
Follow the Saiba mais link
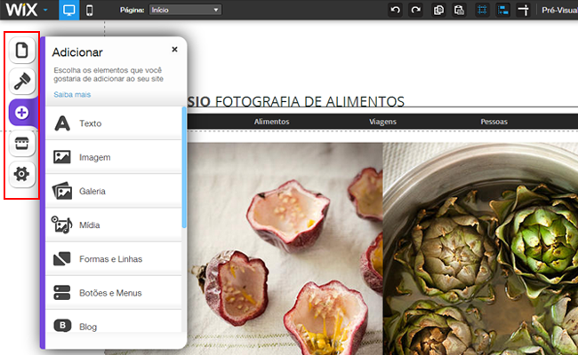pyautogui.click(x=72, y=95)
